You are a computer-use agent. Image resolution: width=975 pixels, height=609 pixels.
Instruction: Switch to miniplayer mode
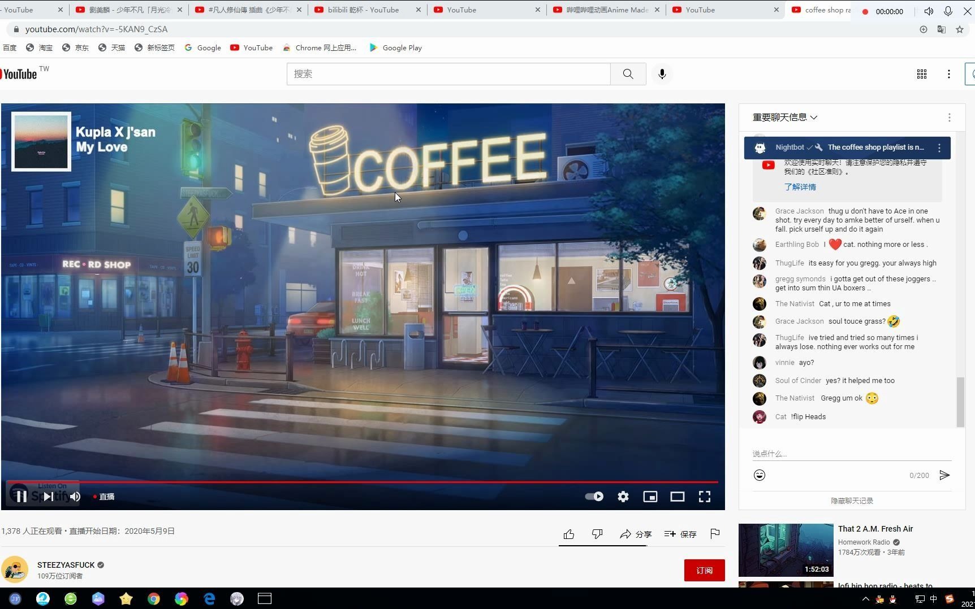pyautogui.click(x=650, y=496)
